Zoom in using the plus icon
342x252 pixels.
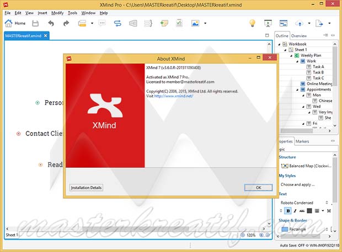(x=261, y=235)
